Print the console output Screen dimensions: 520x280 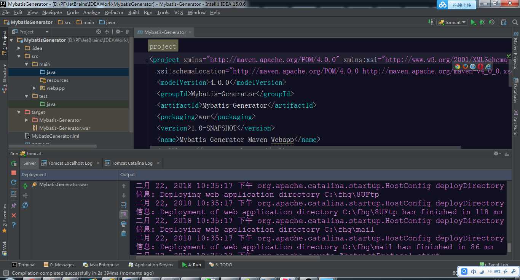[124, 224]
